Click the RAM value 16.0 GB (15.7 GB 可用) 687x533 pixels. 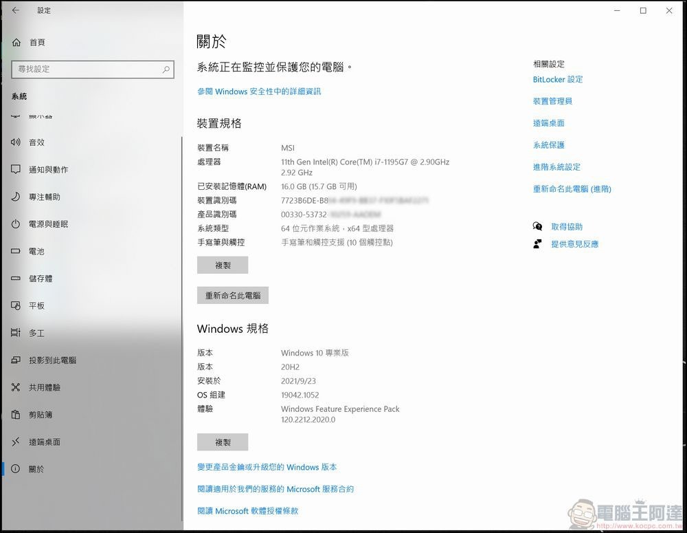319,186
